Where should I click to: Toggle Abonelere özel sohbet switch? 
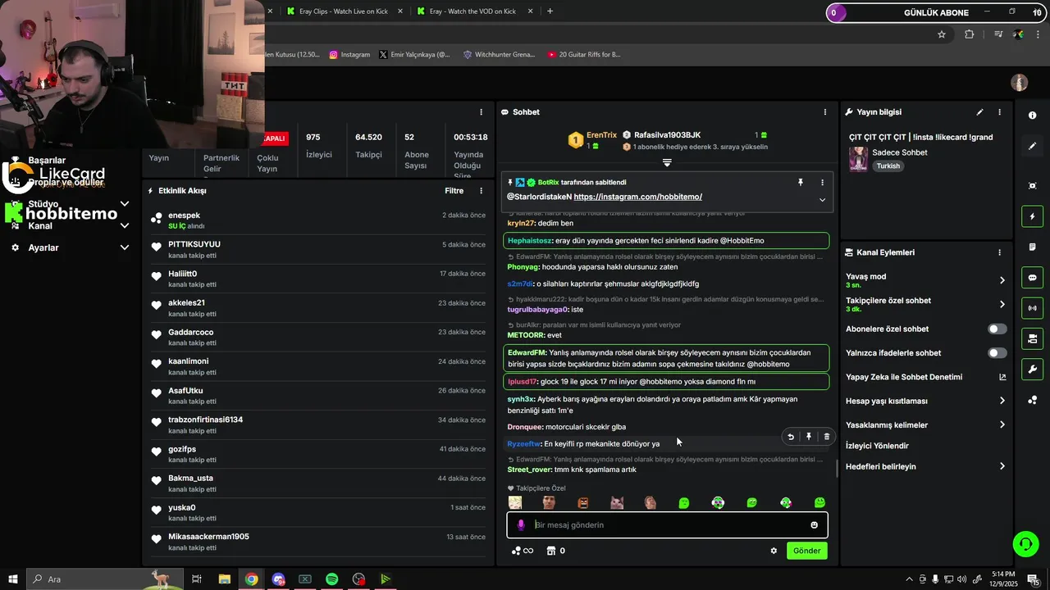click(997, 329)
